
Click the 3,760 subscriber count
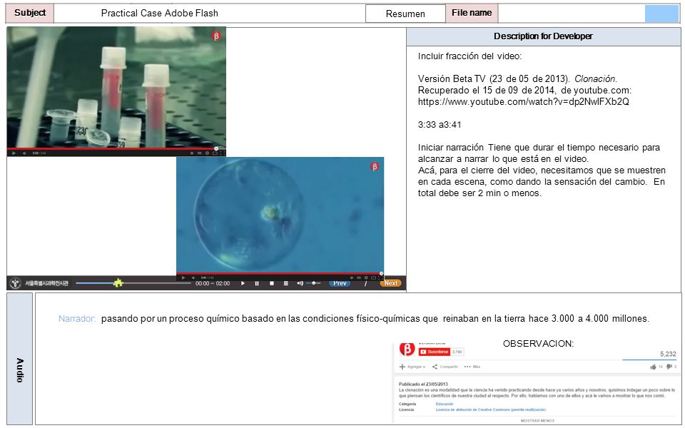pos(457,352)
